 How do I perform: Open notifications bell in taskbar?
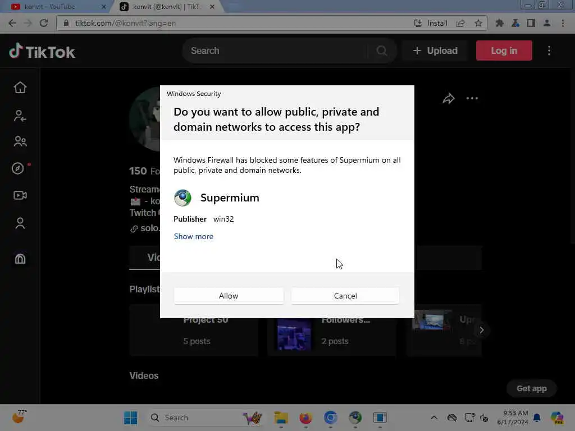[537, 418]
